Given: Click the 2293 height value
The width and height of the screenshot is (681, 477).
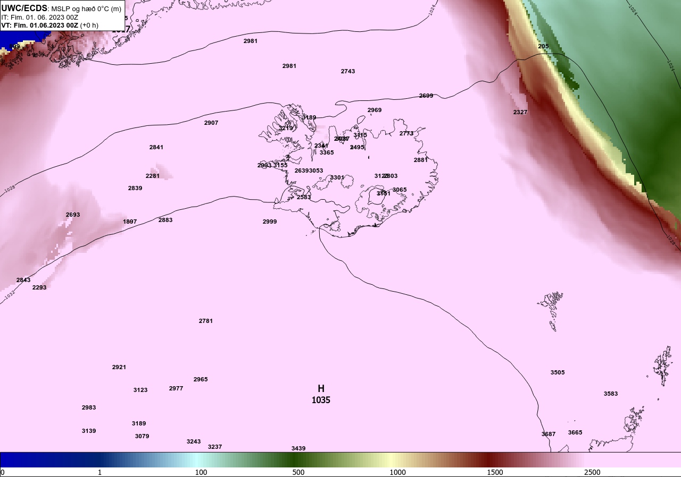Looking at the screenshot, I should (x=39, y=287).
